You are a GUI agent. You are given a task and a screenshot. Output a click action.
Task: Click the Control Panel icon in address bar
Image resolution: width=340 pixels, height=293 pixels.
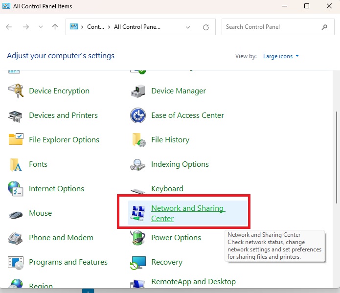74,27
